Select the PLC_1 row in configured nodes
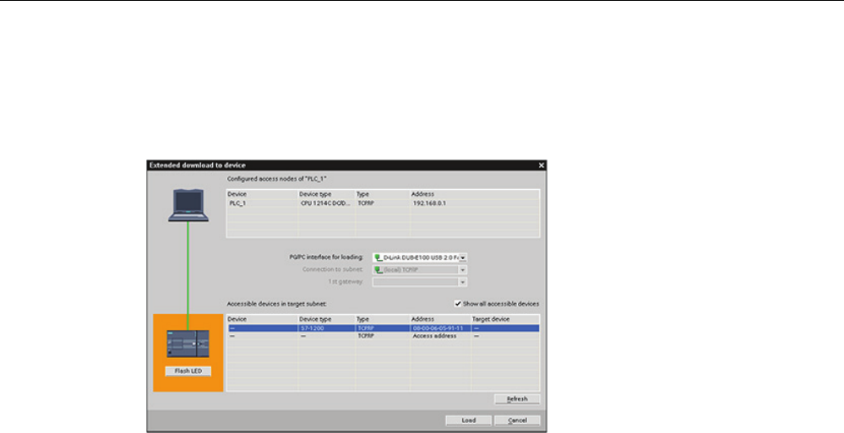844x433 pixels. [383, 203]
